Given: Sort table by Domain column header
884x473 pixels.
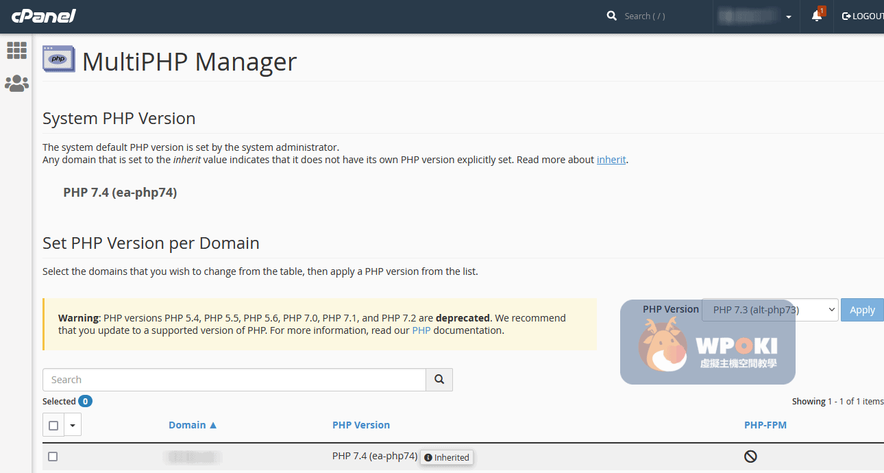Looking at the screenshot, I should point(193,425).
